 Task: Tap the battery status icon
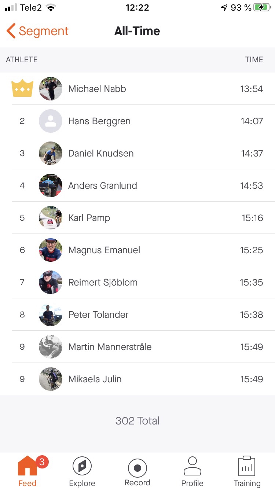(262, 8)
